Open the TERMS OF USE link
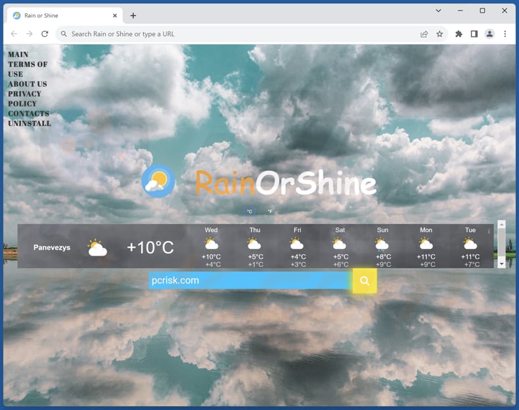The image size is (519, 410). pyautogui.click(x=28, y=69)
